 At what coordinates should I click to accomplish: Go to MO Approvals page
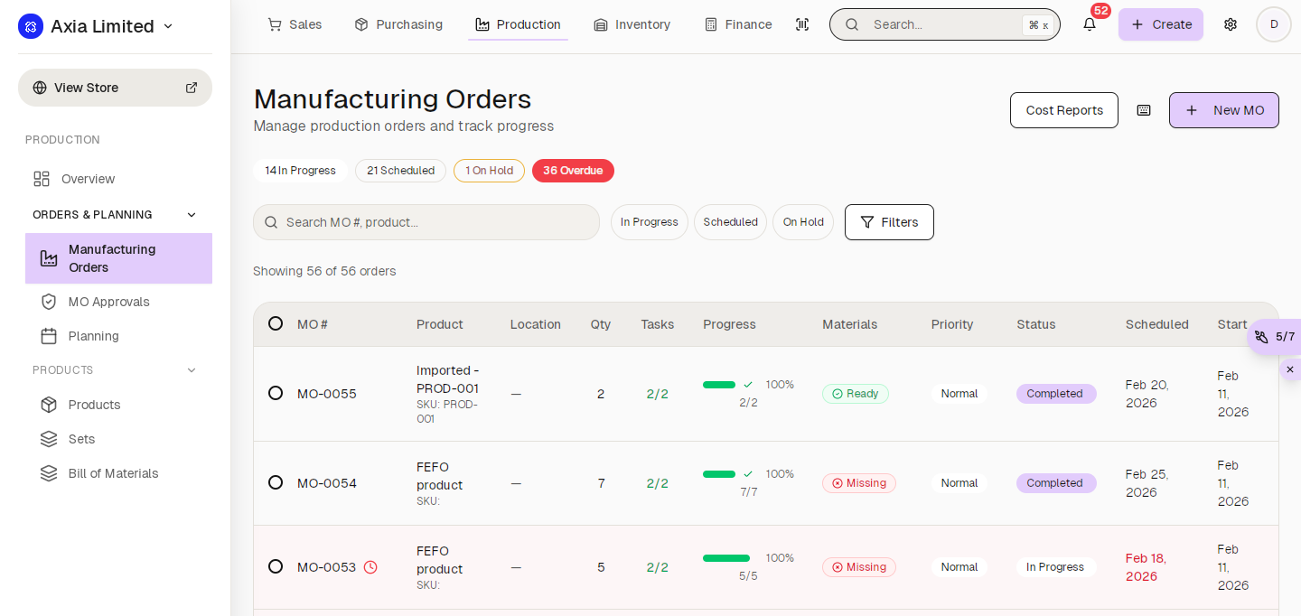(x=108, y=302)
